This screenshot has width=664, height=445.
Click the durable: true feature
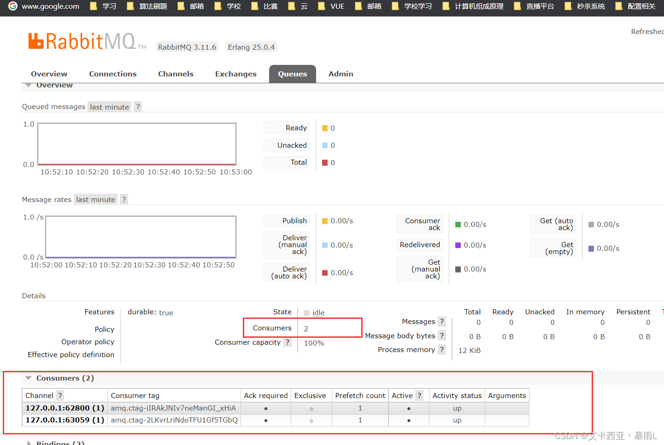(x=151, y=312)
